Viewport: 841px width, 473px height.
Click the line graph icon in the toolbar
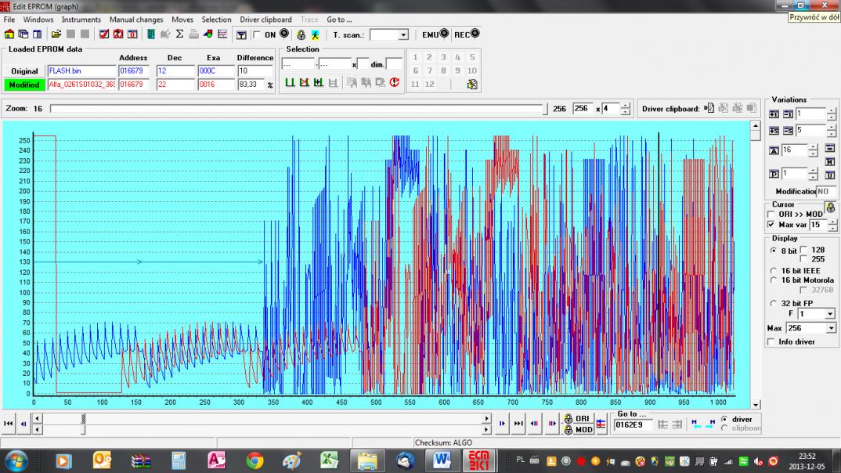click(222, 34)
